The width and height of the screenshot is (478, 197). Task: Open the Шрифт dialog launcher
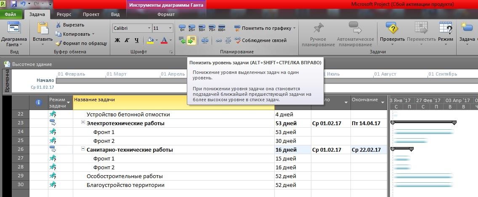171,52
